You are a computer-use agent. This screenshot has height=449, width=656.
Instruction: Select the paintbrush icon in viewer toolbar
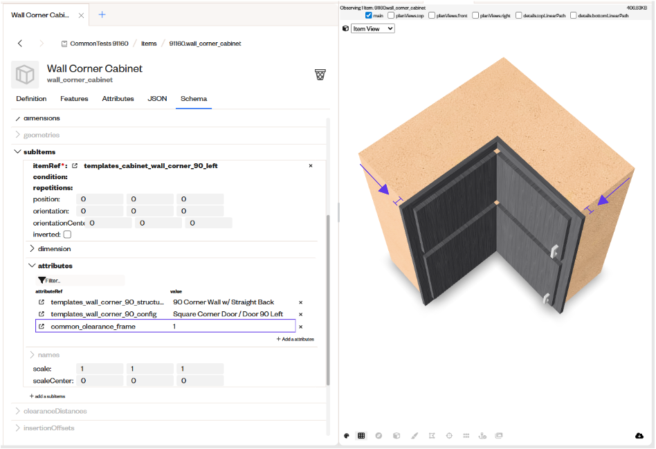pos(414,436)
